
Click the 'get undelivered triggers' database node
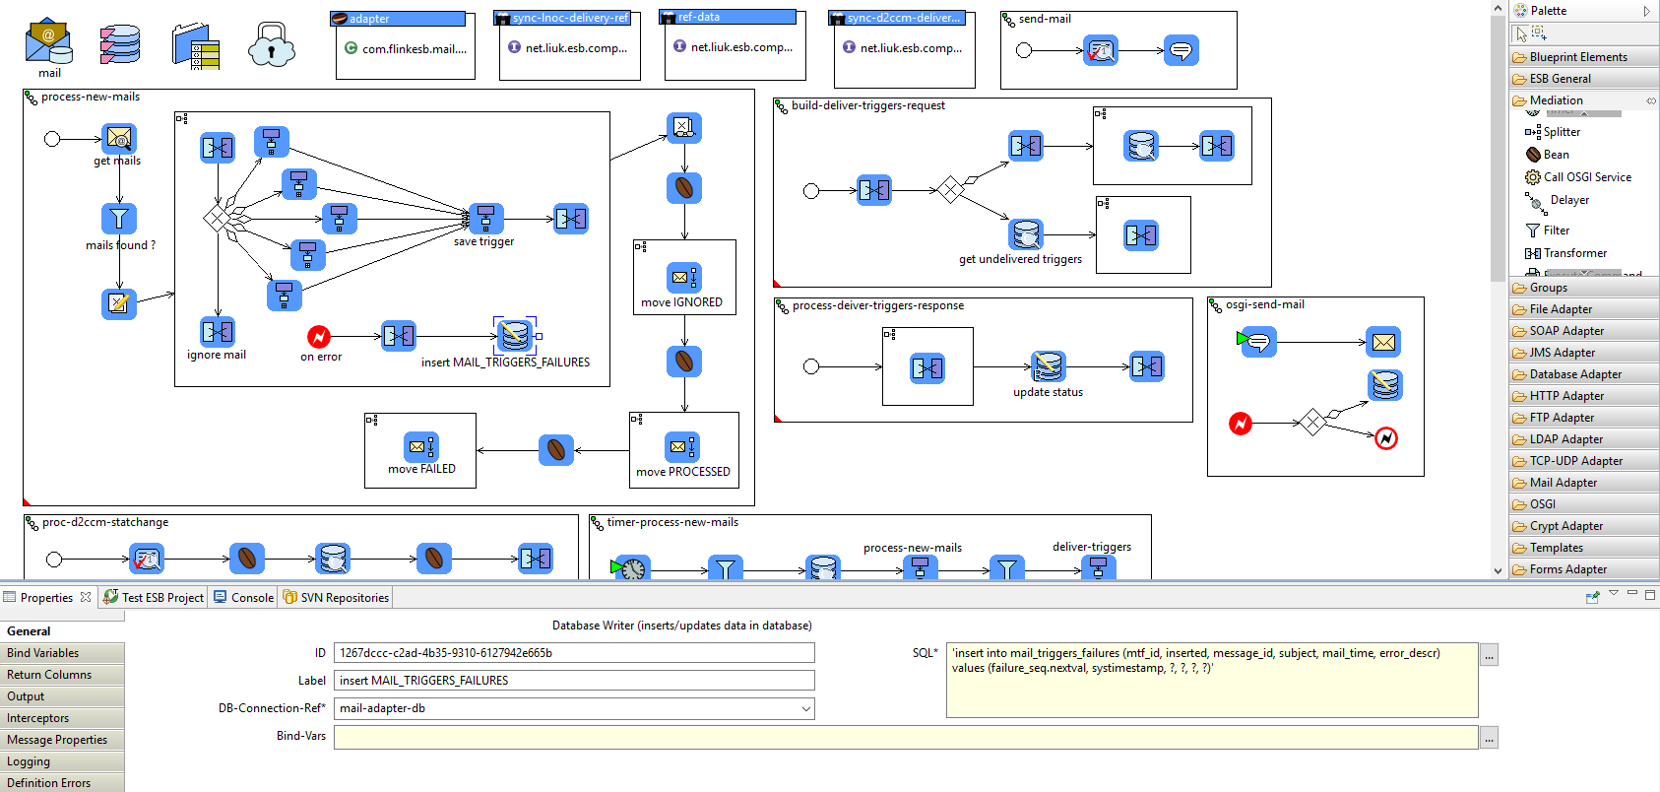(1025, 234)
